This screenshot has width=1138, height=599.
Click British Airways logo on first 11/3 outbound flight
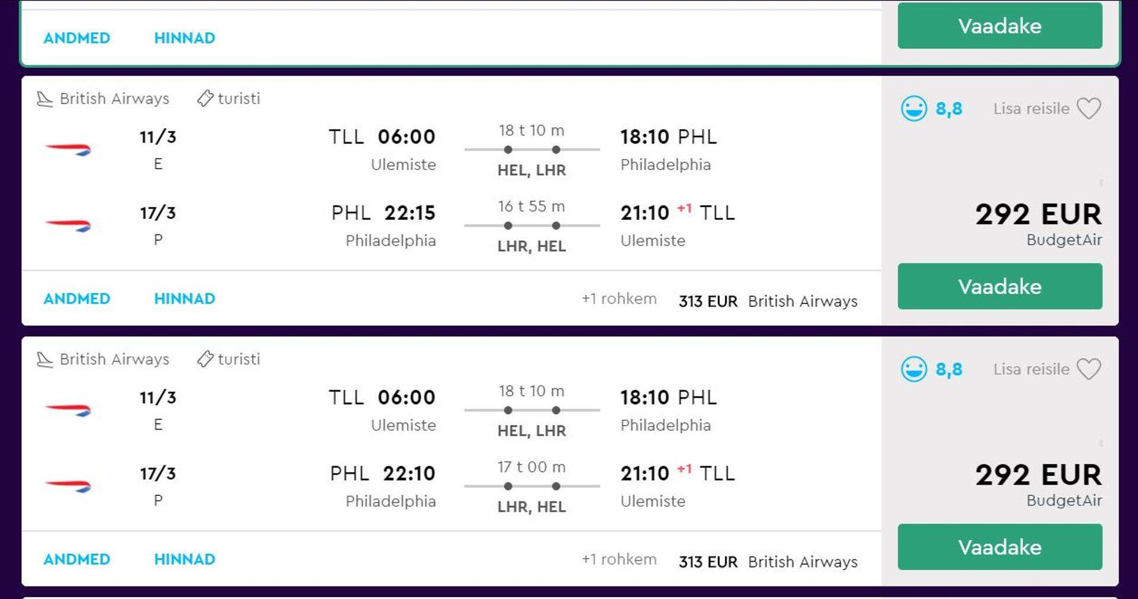(x=68, y=149)
